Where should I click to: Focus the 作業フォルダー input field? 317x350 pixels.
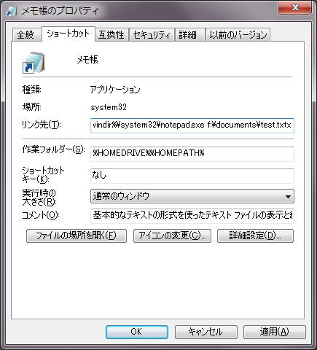point(192,154)
